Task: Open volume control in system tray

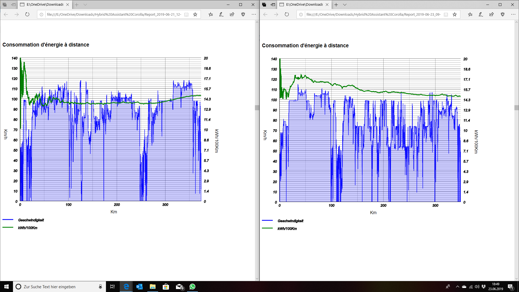Action: coord(477,287)
